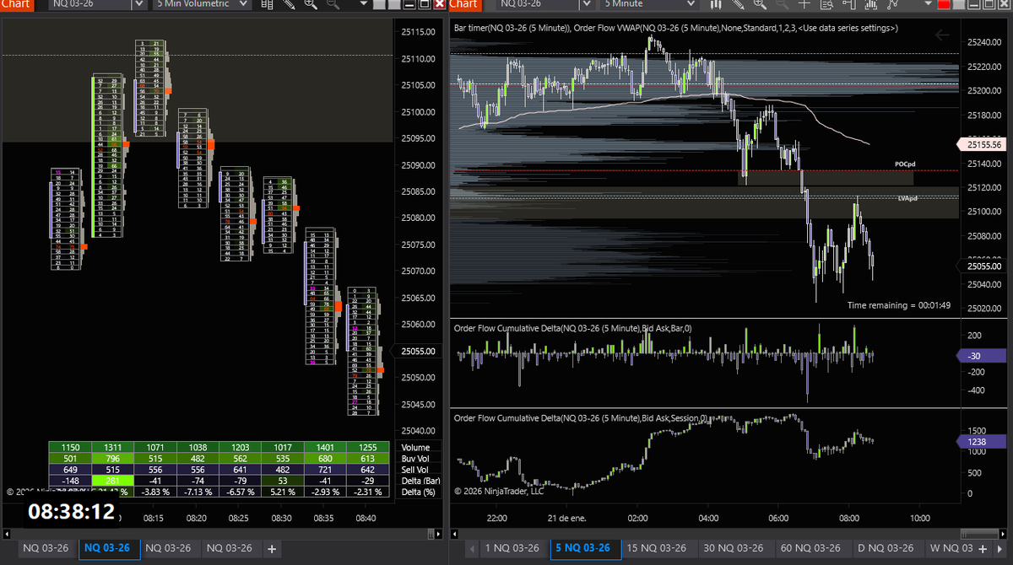Click Cumulative Delta Bid Ask,Bar,0 panel label
The height and width of the screenshot is (565, 1013).
tap(572, 328)
